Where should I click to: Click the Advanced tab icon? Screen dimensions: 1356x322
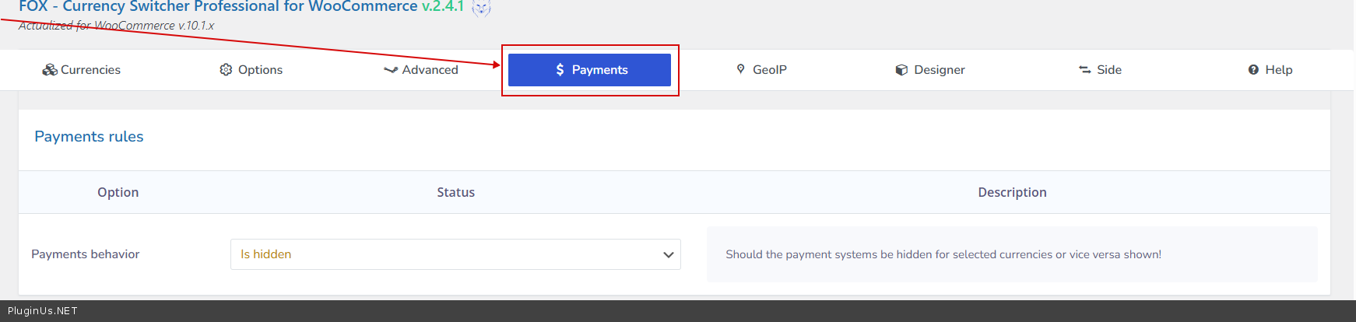click(391, 70)
